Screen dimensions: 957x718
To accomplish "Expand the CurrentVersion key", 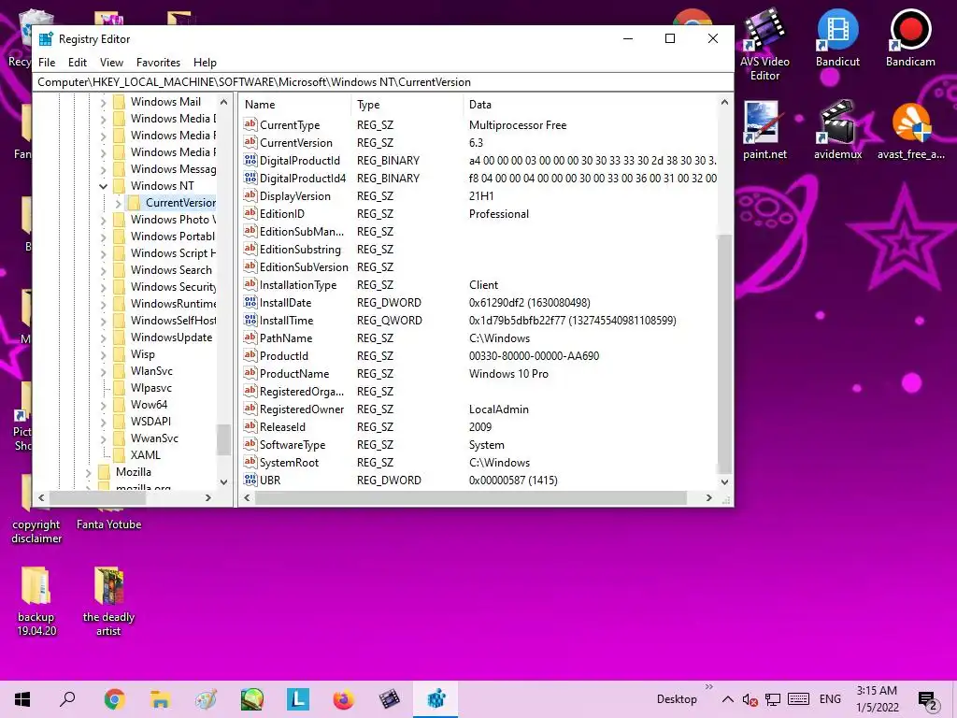I will [119, 203].
